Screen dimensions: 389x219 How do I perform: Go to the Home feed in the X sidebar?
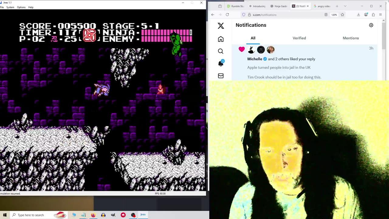221,39
